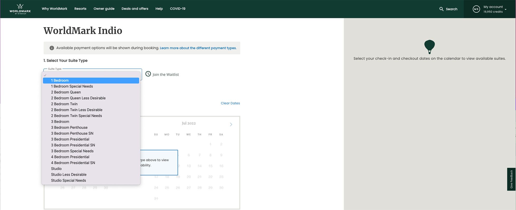Choose 3 Bedroom Special Needs
This screenshot has height=210, width=516.
click(x=91, y=151)
